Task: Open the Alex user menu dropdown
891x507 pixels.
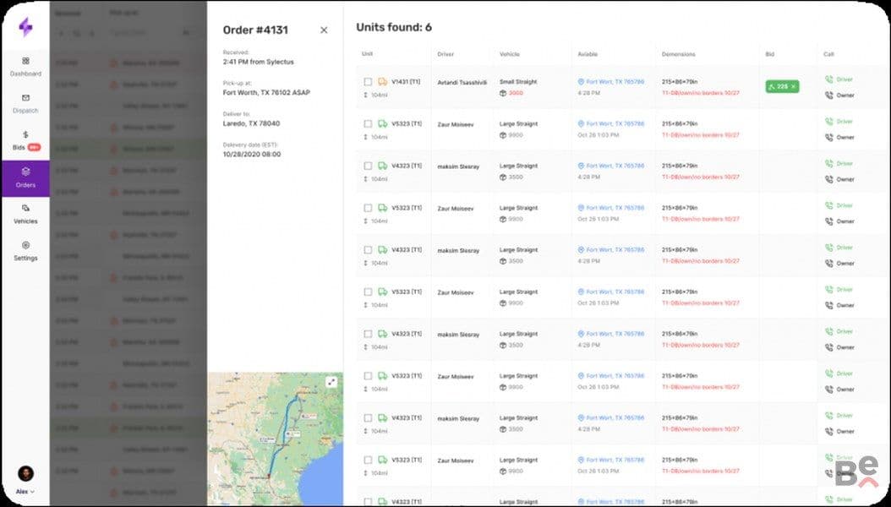Action: point(25,492)
